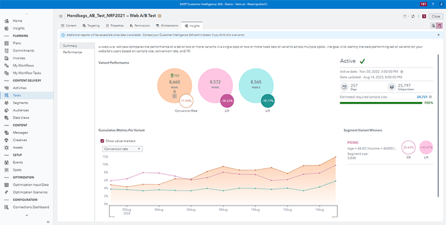Open the Activities sidebar icon
Screen dimensions: 446x225
pyautogui.click(x=6, y=88)
